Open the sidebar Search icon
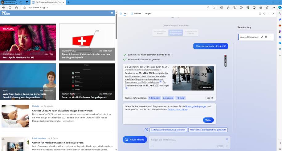The height and width of the screenshot is (151, 282). [x=280, y=14]
